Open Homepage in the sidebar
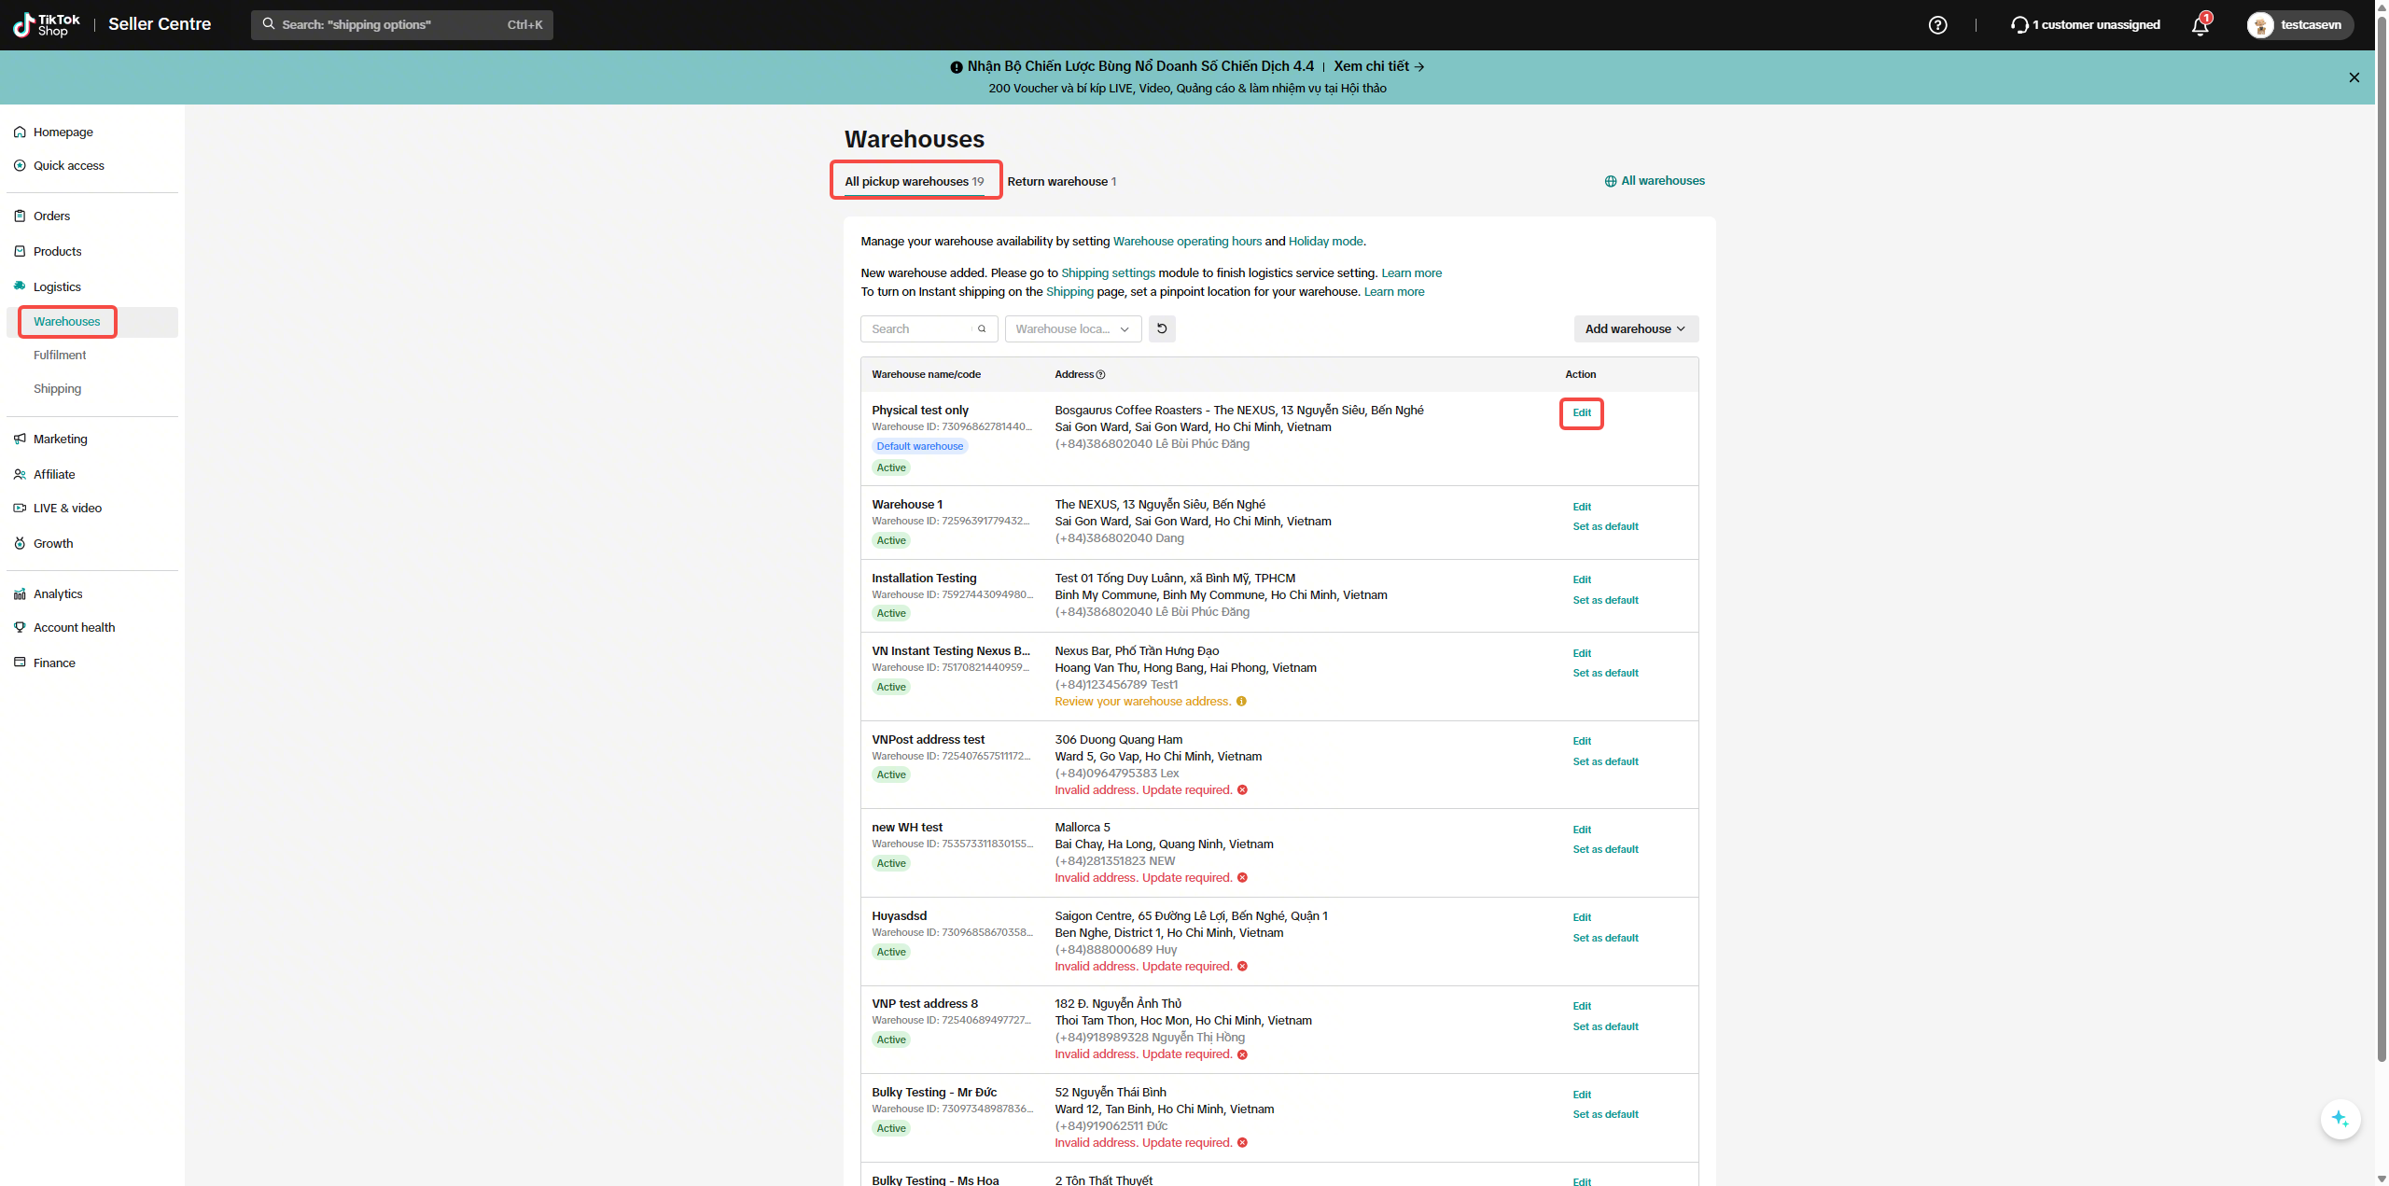Viewport: 2389px width, 1186px height. tap(63, 133)
